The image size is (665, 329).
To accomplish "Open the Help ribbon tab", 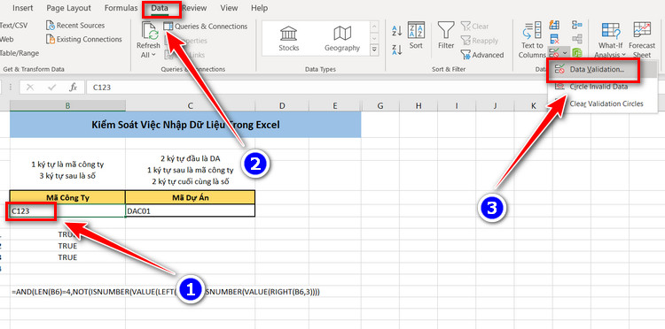I will [x=259, y=8].
